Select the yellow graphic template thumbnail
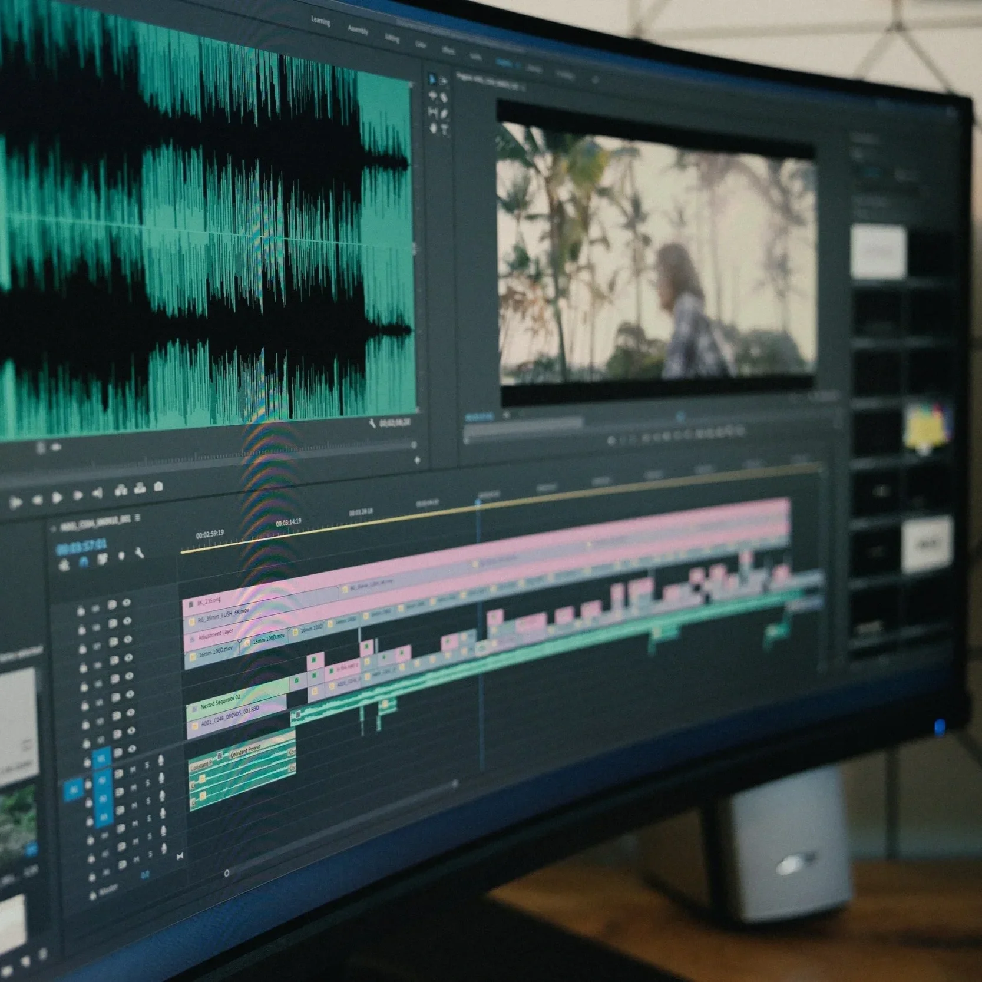 [x=927, y=425]
